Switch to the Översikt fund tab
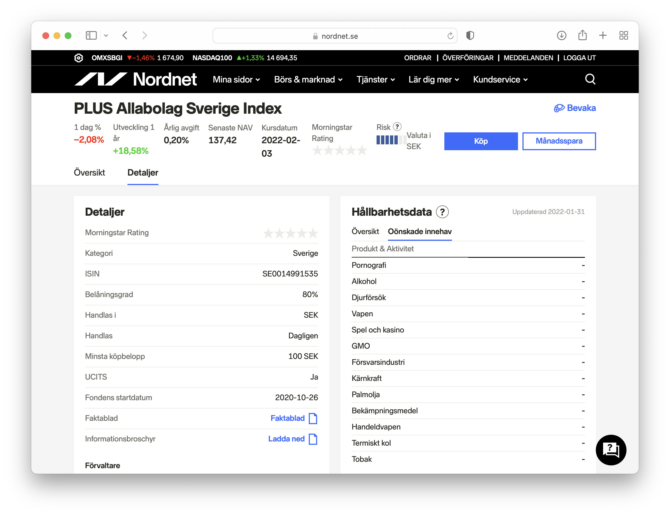This screenshot has width=670, height=515. point(89,173)
